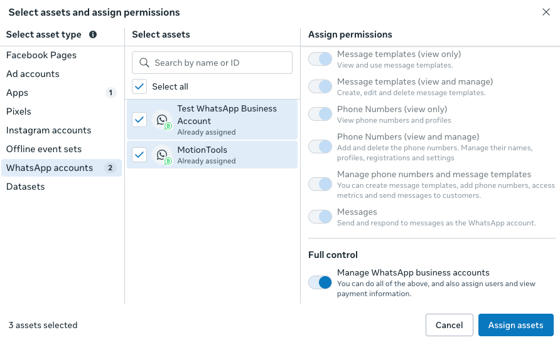Screen dimensions: 560x340
Task: Select Datasets asset type
Action: 62,187
